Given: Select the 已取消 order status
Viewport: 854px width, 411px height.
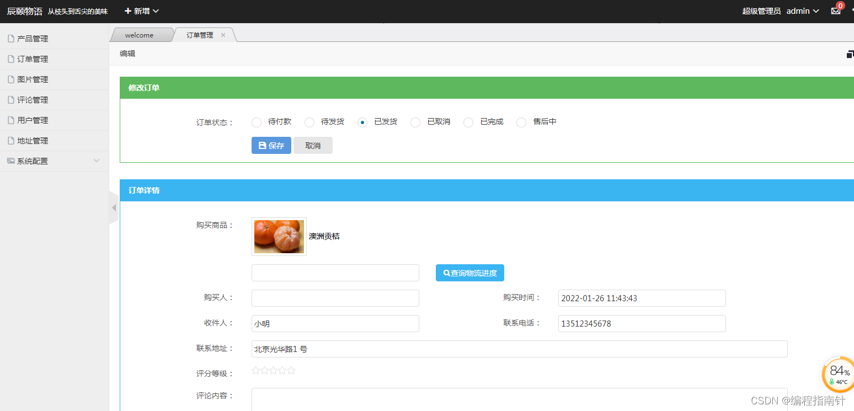Looking at the screenshot, I should tap(415, 122).
